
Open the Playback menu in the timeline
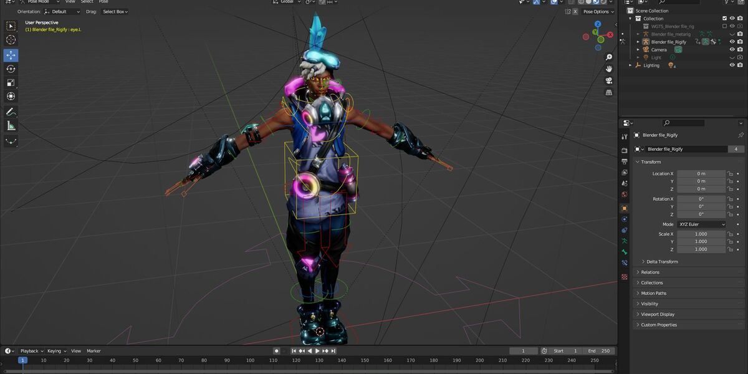tap(31, 351)
